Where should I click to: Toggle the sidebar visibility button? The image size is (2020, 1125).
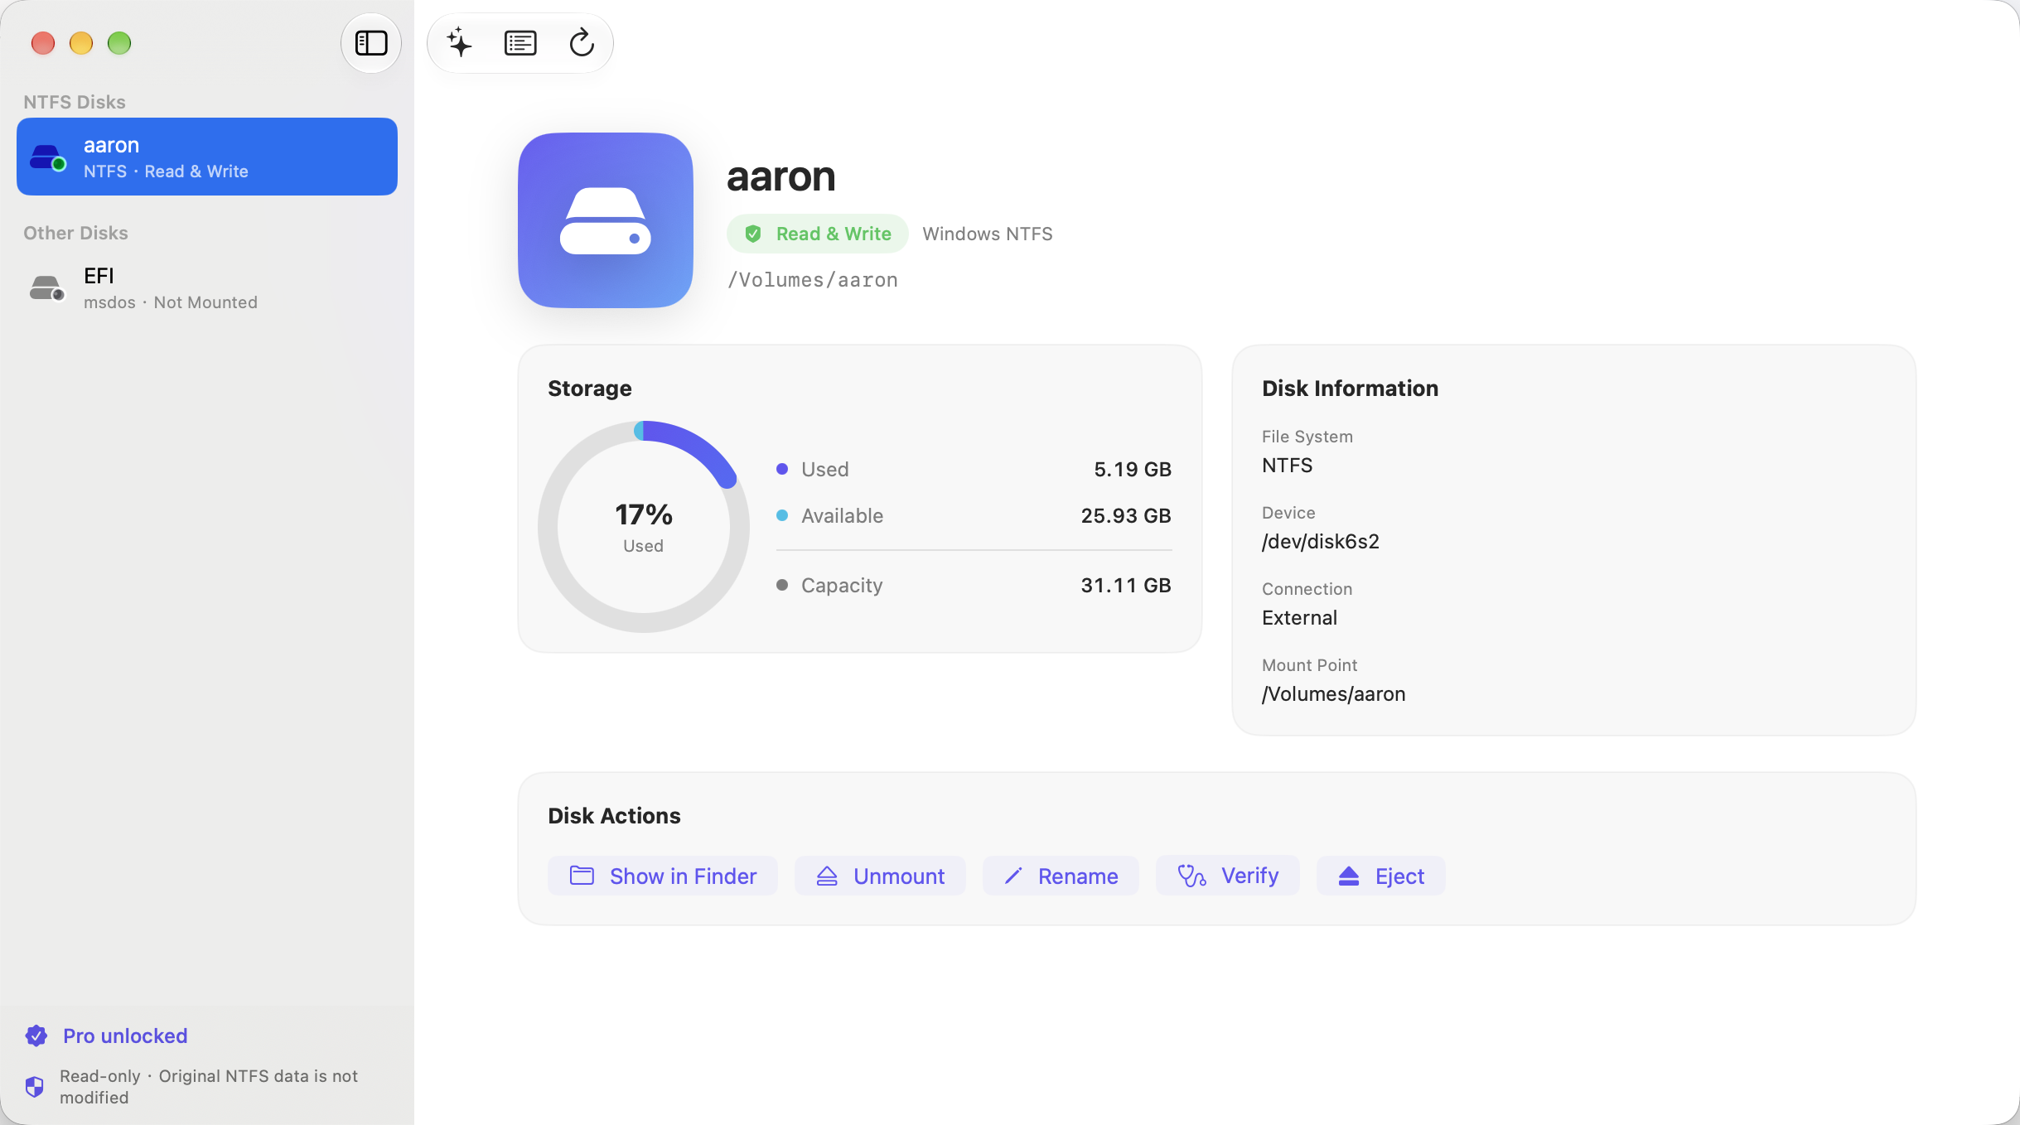[371, 43]
